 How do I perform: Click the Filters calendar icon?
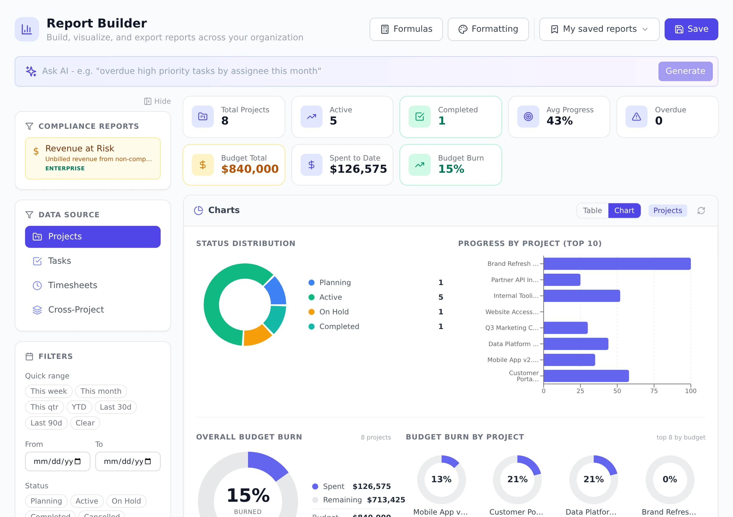[29, 356]
